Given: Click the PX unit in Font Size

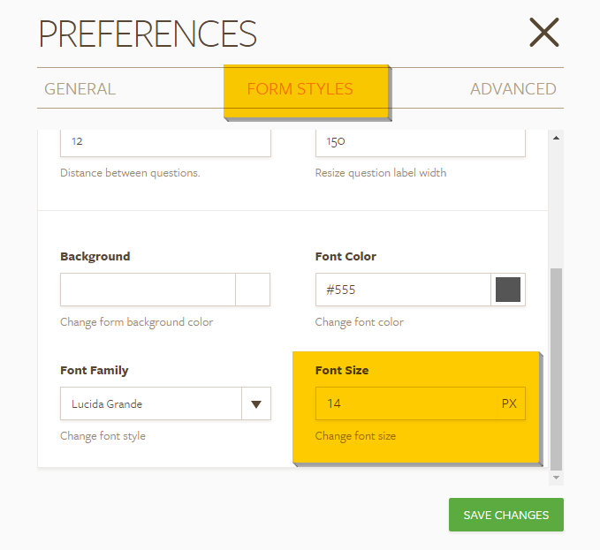Looking at the screenshot, I should pyautogui.click(x=509, y=403).
